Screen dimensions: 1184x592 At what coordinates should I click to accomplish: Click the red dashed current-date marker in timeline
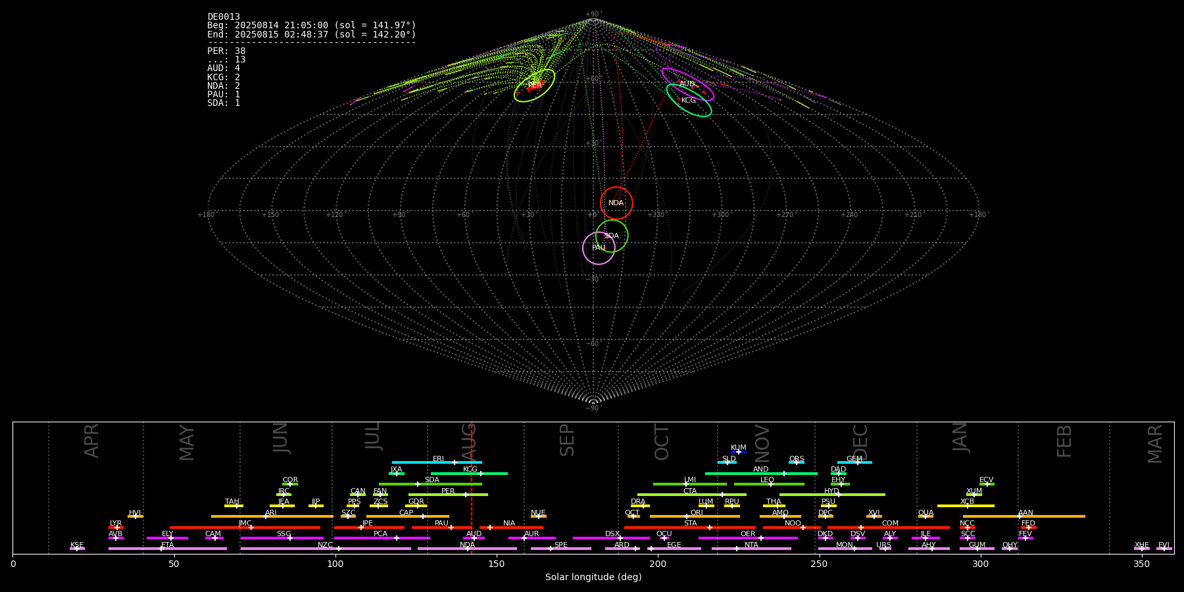pyautogui.click(x=471, y=487)
